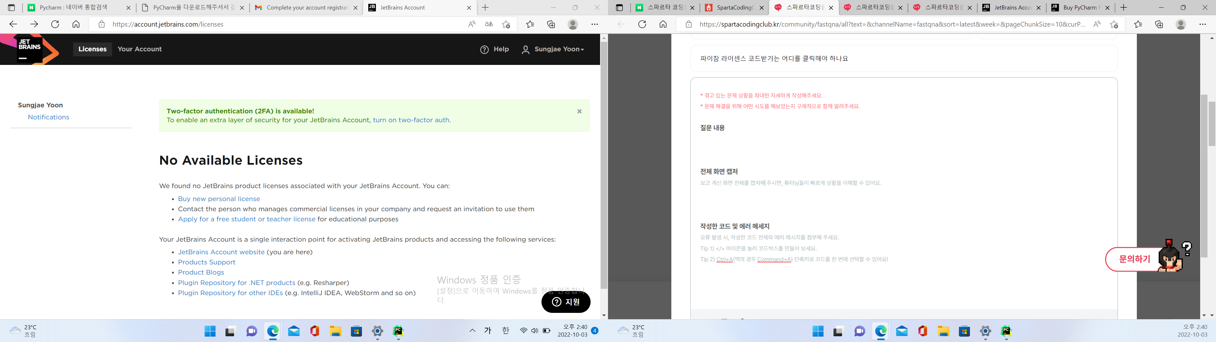Screen dimensions: 1216x342
Task: Open Product Blogs link
Action: [201, 273]
